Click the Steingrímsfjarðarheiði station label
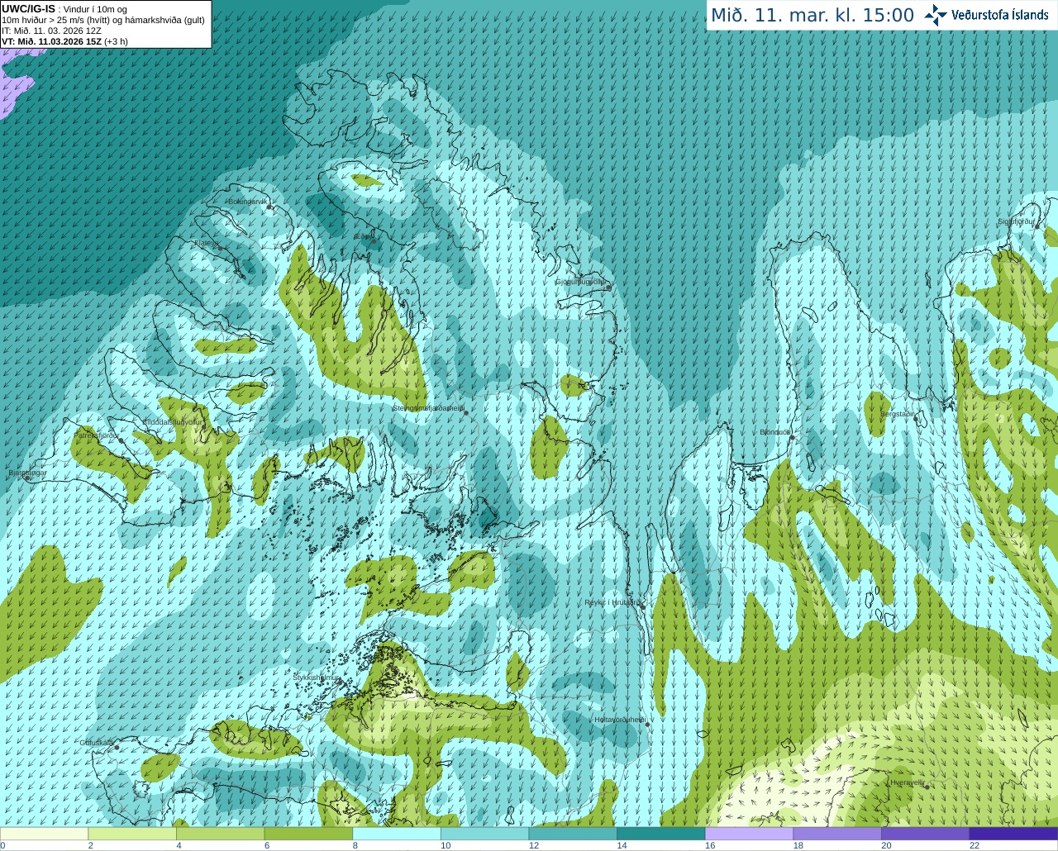This screenshot has width=1058, height=851. pyautogui.click(x=428, y=408)
